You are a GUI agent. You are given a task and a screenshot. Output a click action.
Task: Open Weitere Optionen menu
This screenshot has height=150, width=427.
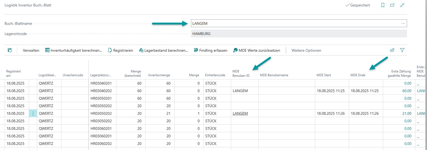[x=306, y=50]
